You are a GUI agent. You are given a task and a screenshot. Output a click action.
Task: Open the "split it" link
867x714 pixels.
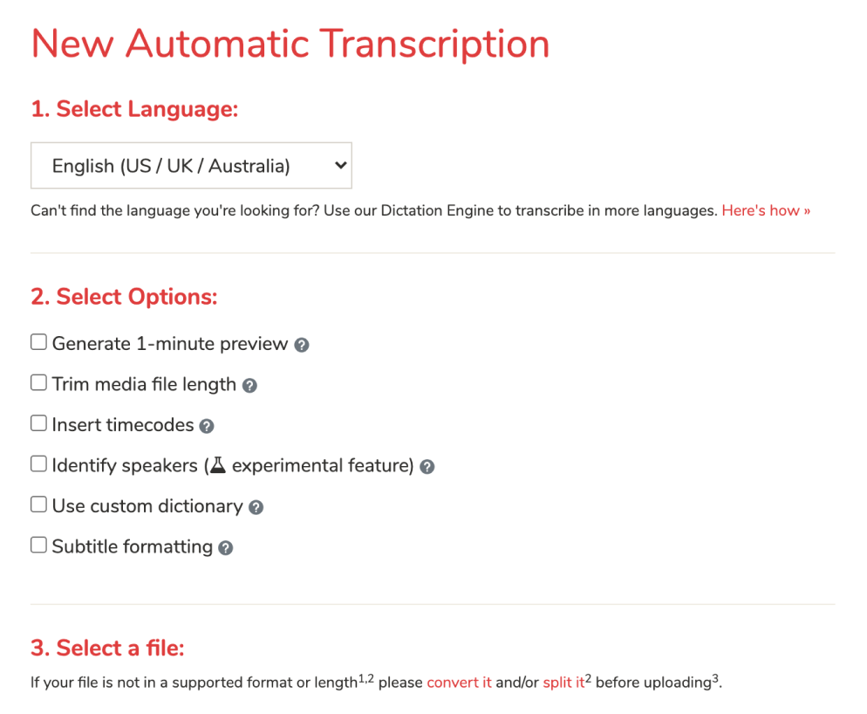click(x=563, y=683)
